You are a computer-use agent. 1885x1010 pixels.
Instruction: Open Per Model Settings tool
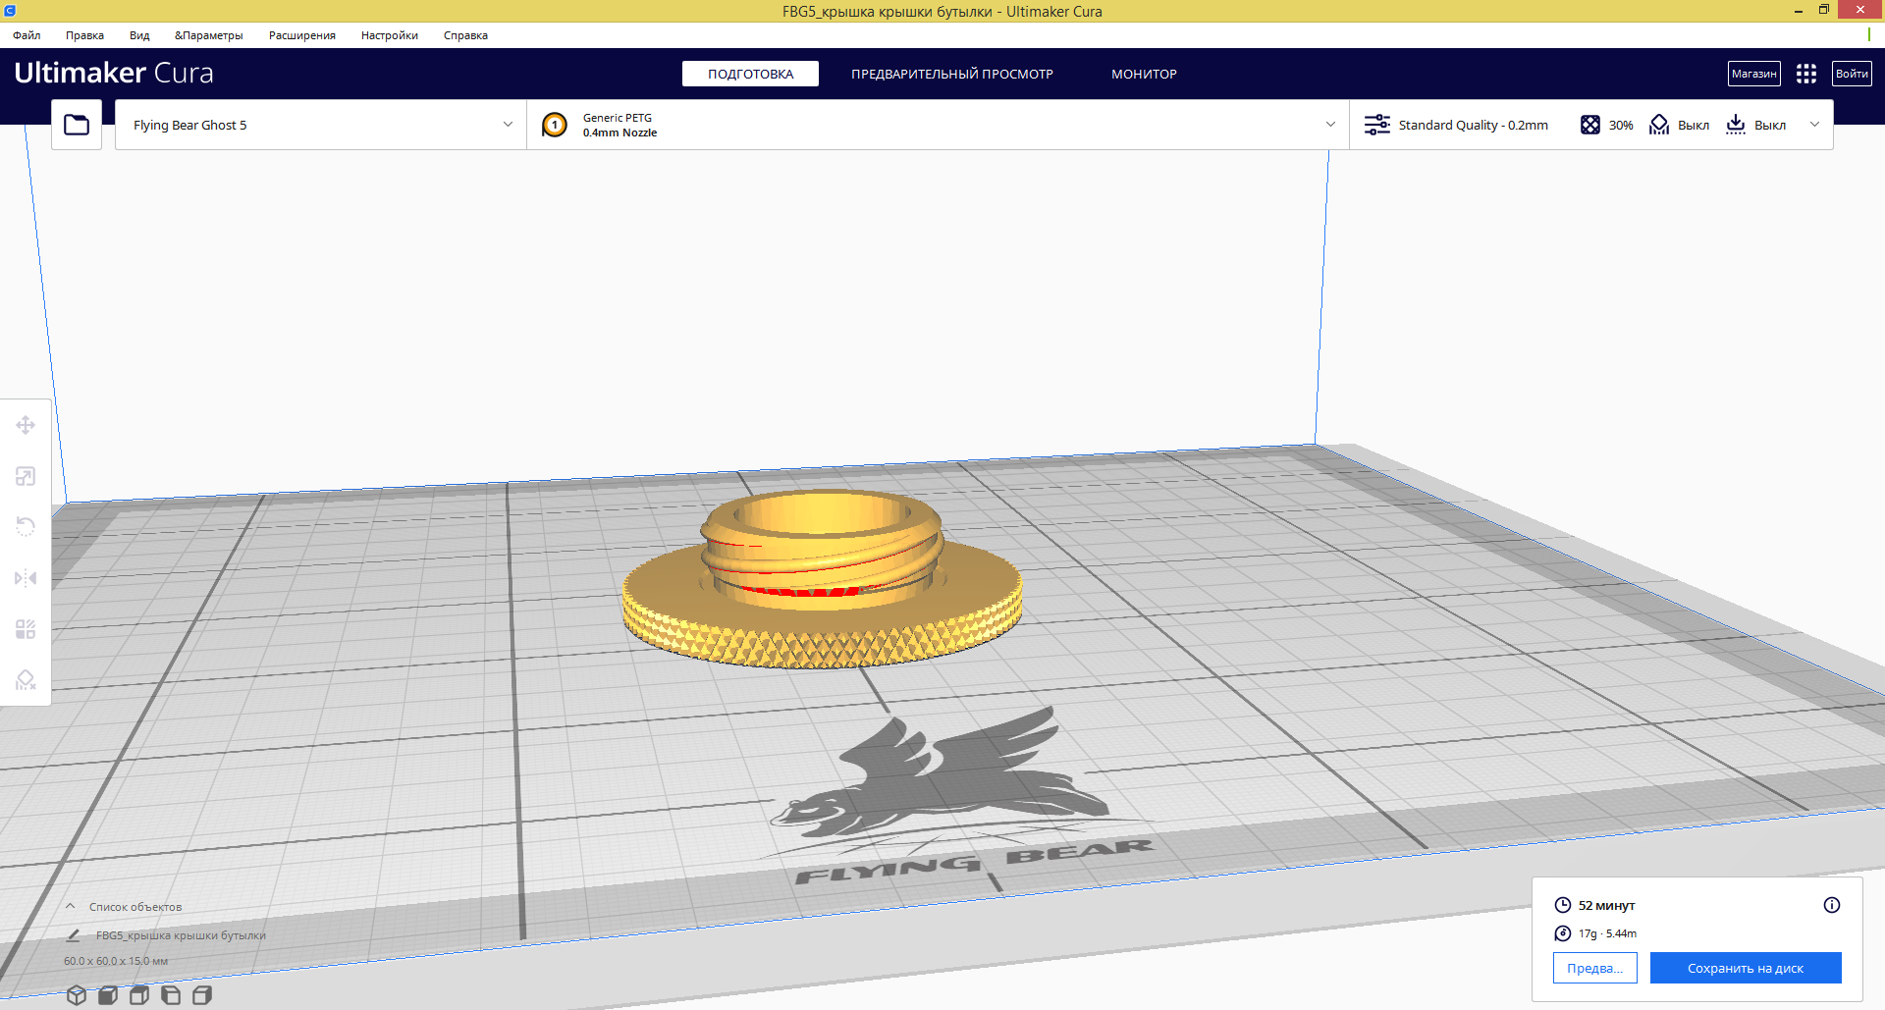tap(26, 629)
